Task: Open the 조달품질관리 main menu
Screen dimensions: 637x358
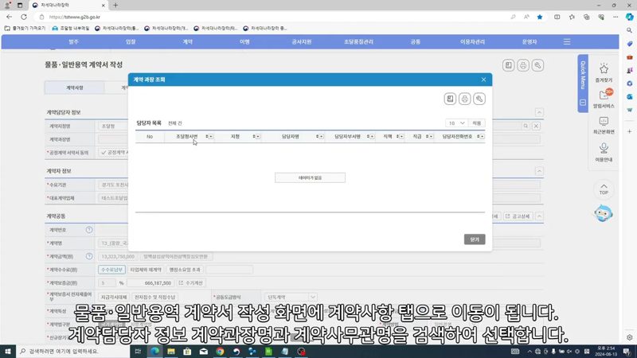Action: (x=358, y=42)
